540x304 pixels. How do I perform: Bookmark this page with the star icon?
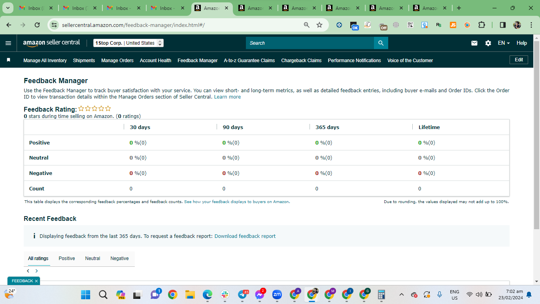pyautogui.click(x=319, y=25)
